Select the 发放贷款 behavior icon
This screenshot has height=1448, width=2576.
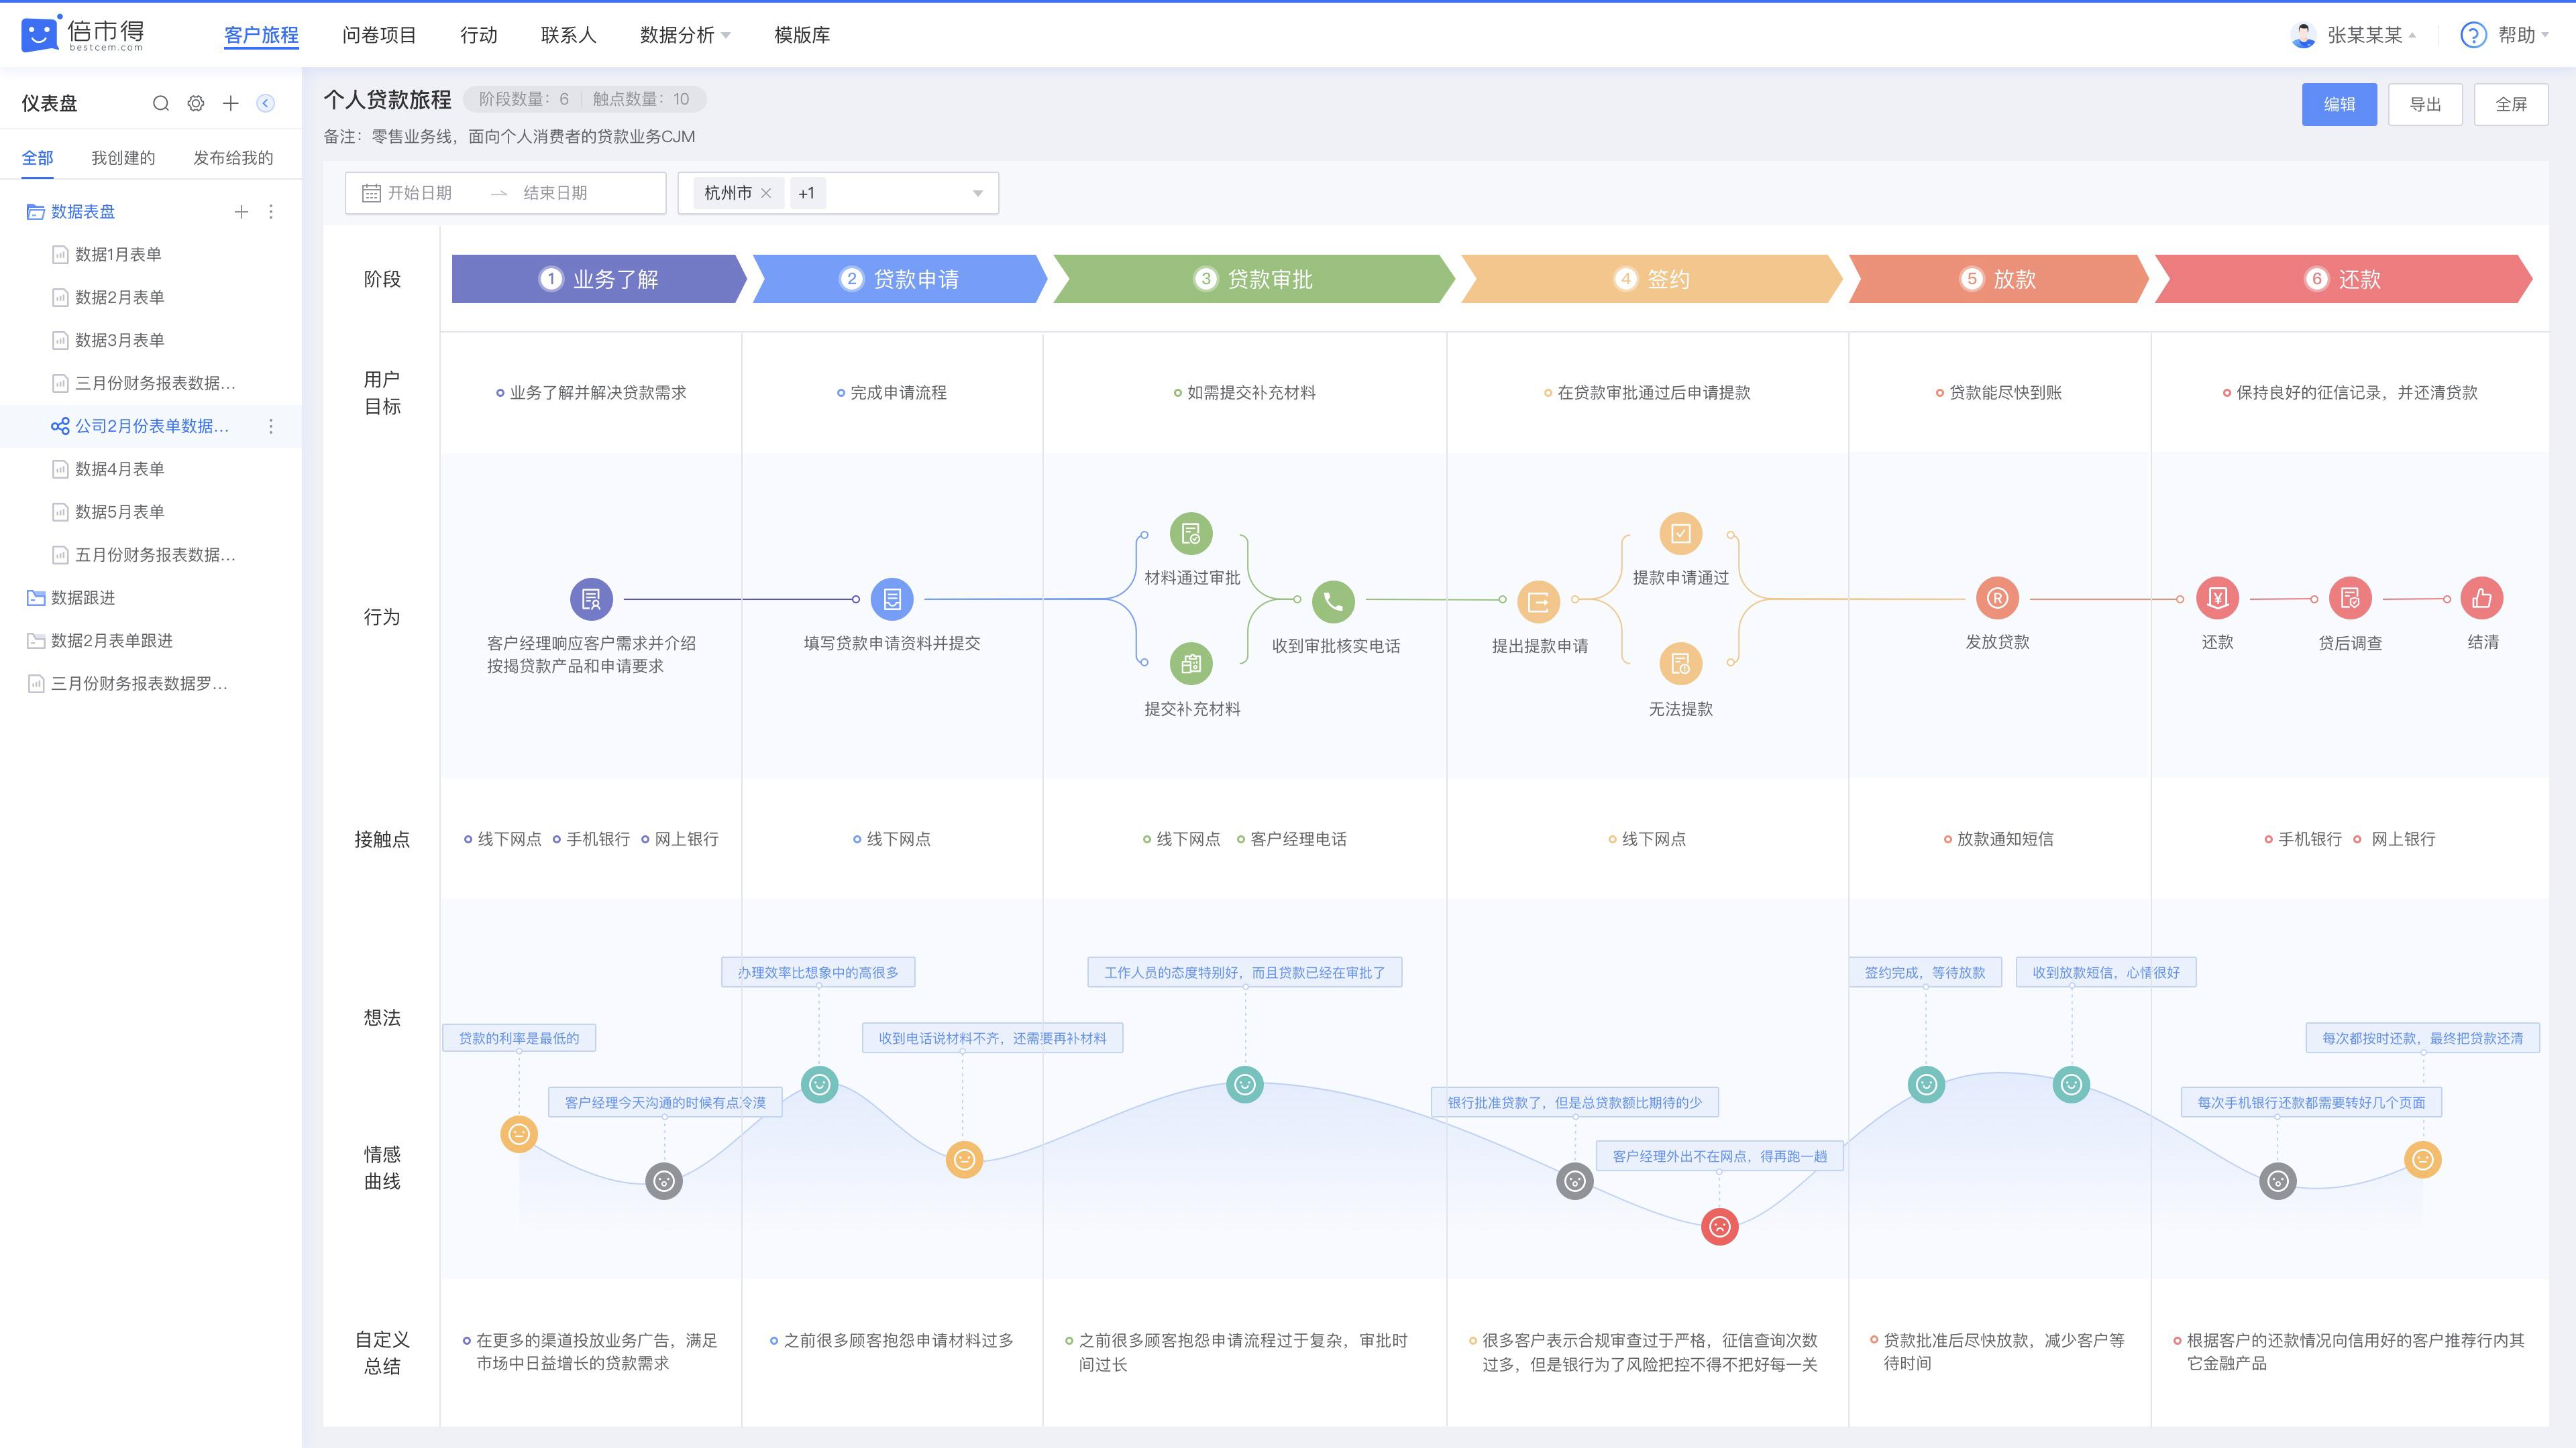pos(1997,599)
